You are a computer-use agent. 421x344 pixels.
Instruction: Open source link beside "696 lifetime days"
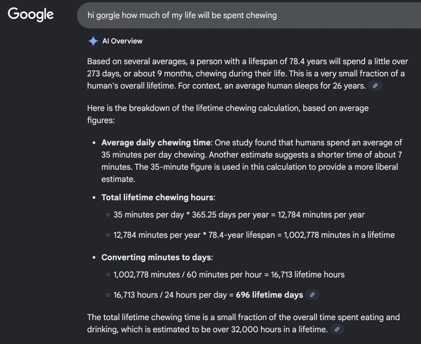click(x=312, y=295)
